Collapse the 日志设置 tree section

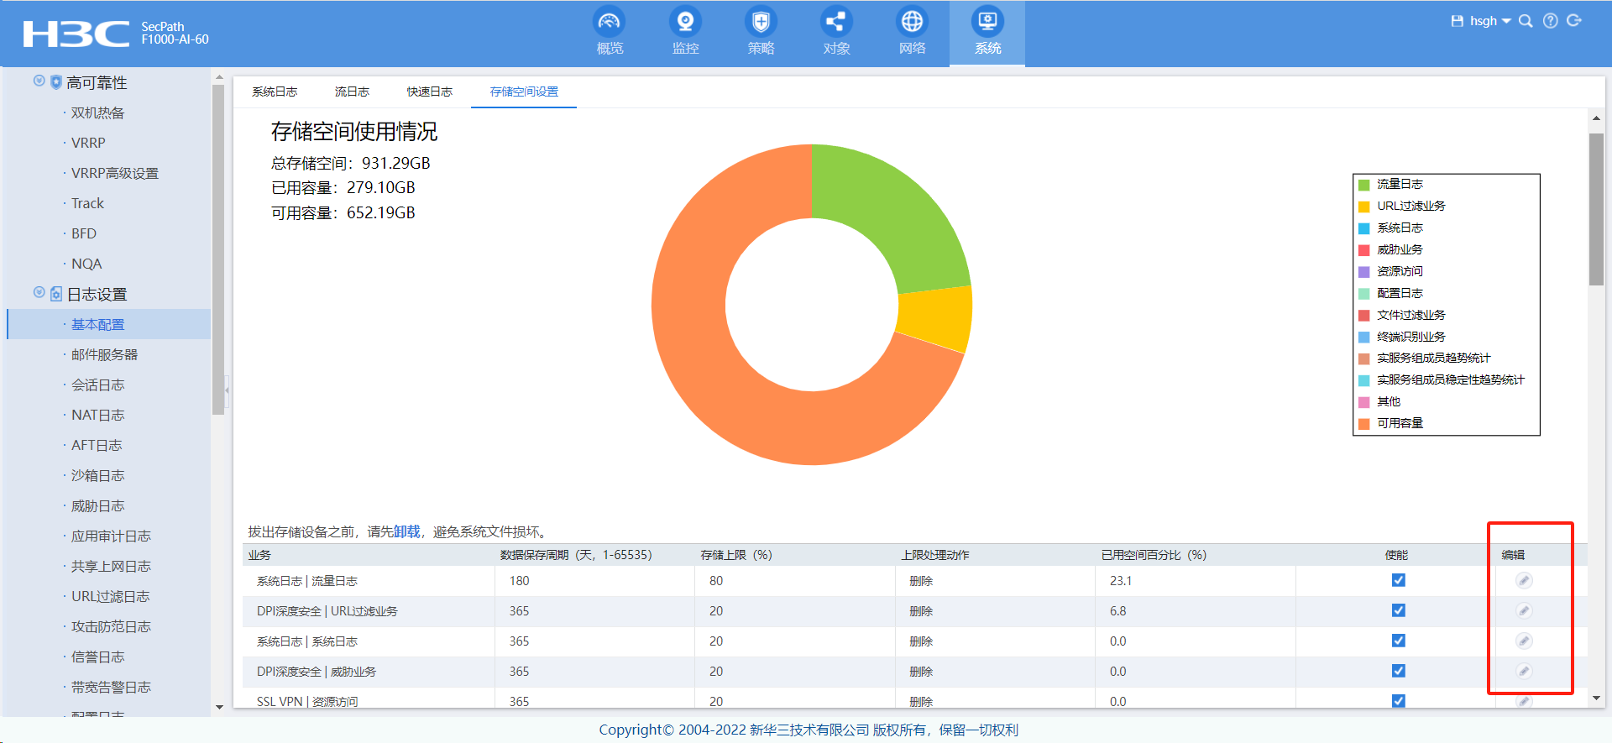[39, 293]
